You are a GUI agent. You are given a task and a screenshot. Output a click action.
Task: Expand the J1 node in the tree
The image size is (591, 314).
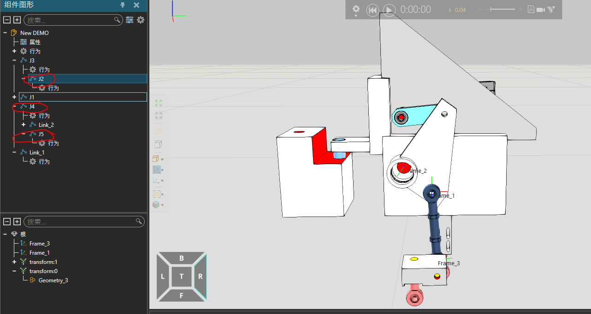pos(14,97)
